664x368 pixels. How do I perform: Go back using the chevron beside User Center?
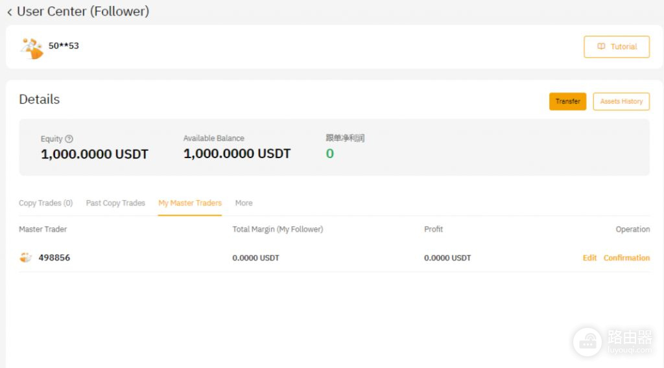pyautogui.click(x=9, y=12)
